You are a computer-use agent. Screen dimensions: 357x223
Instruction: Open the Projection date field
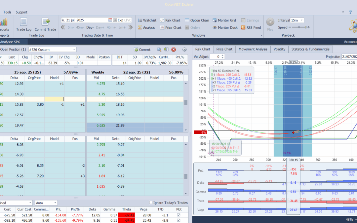click(x=349, y=56)
